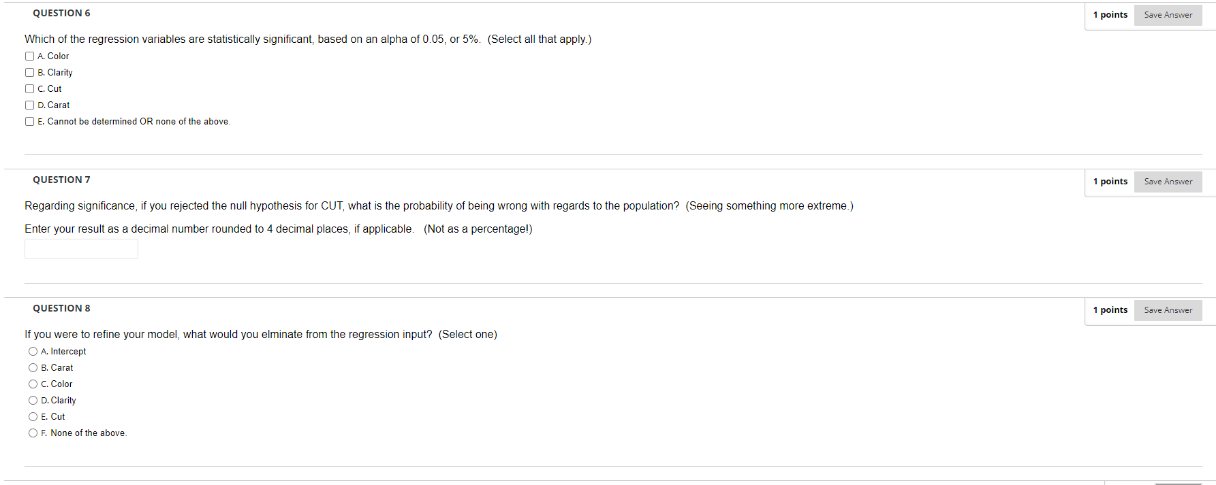Select the 'A. Intercept' answer in Question 8
This screenshot has height=485, width=1216.
[33, 351]
